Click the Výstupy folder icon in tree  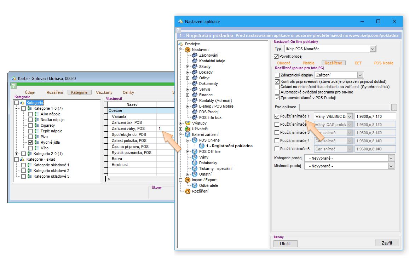(x=187, y=123)
